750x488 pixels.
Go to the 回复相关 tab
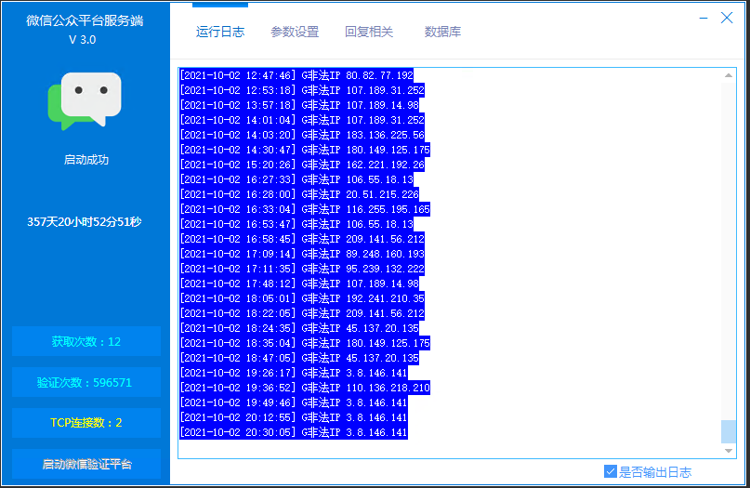point(369,32)
